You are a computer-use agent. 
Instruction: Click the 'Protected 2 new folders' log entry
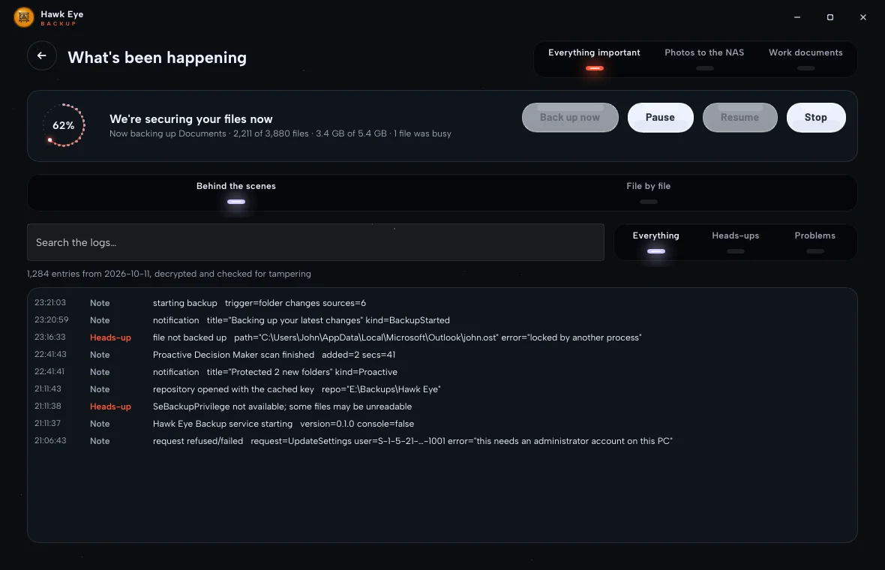[442, 372]
